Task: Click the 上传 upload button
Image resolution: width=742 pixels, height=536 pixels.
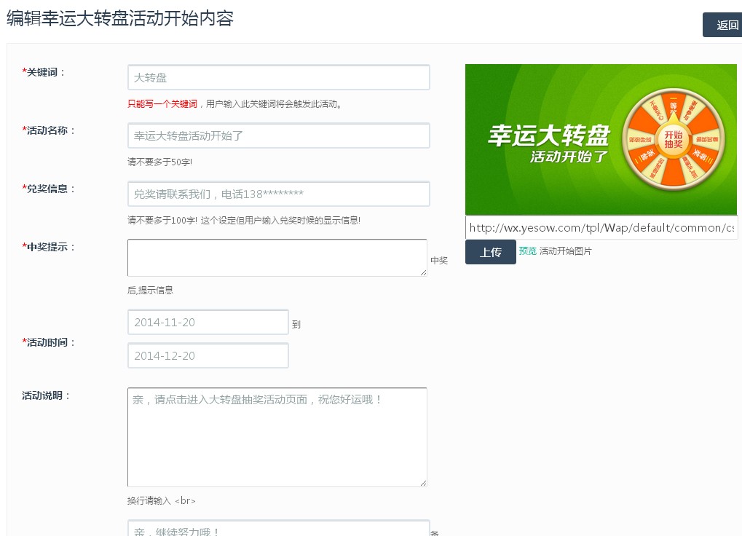Action: 490,252
